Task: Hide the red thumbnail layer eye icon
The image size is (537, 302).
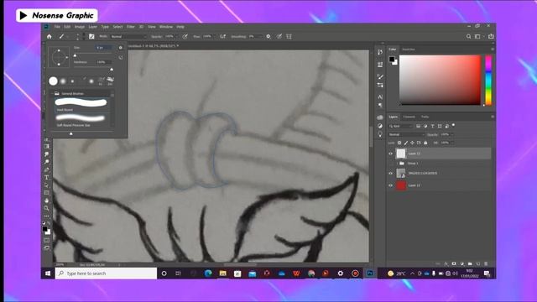Action: (390, 185)
